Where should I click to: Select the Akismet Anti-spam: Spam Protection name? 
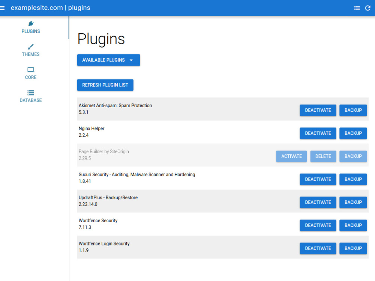coord(115,106)
